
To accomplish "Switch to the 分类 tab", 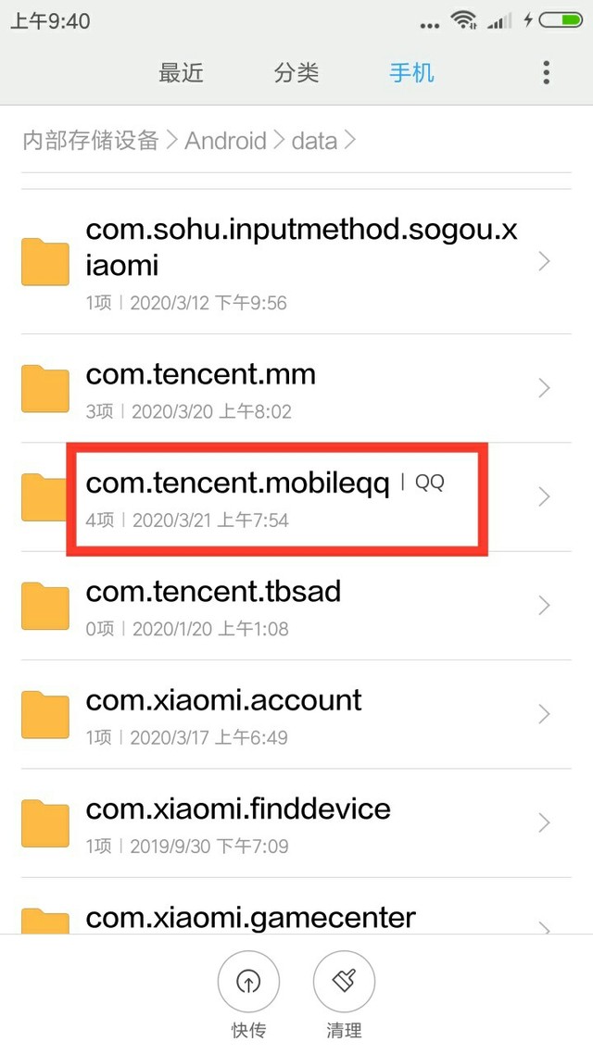I will tap(296, 72).
